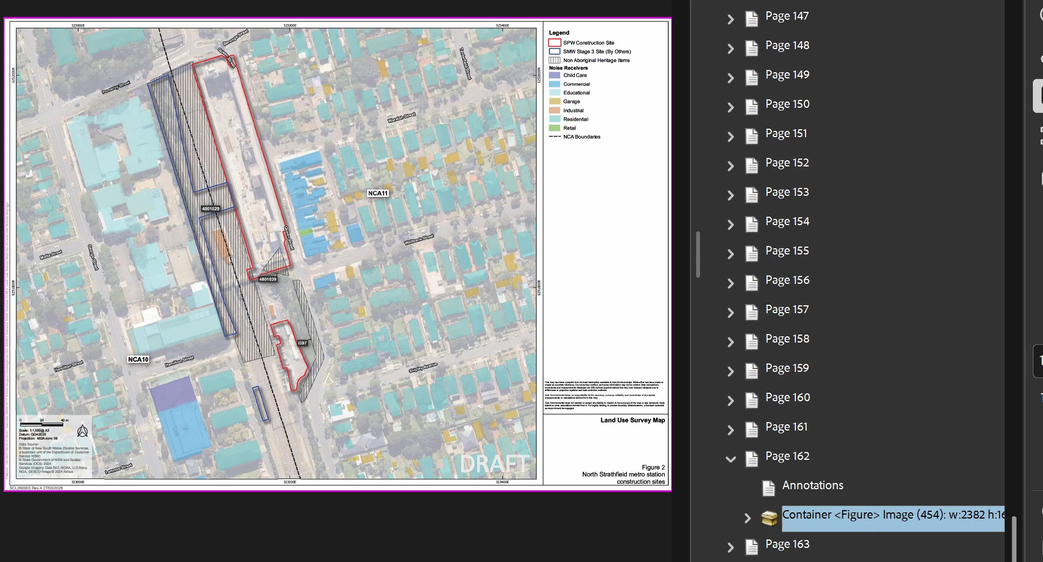Expand the Container Figure Image node

[x=747, y=518]
